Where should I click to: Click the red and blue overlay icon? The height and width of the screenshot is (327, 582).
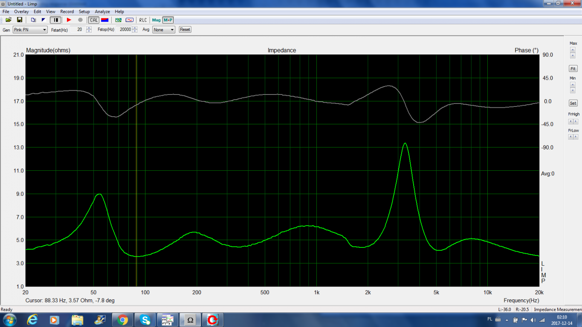104,20
